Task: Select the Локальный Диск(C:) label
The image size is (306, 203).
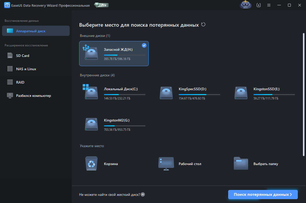Action: [121, 89]
